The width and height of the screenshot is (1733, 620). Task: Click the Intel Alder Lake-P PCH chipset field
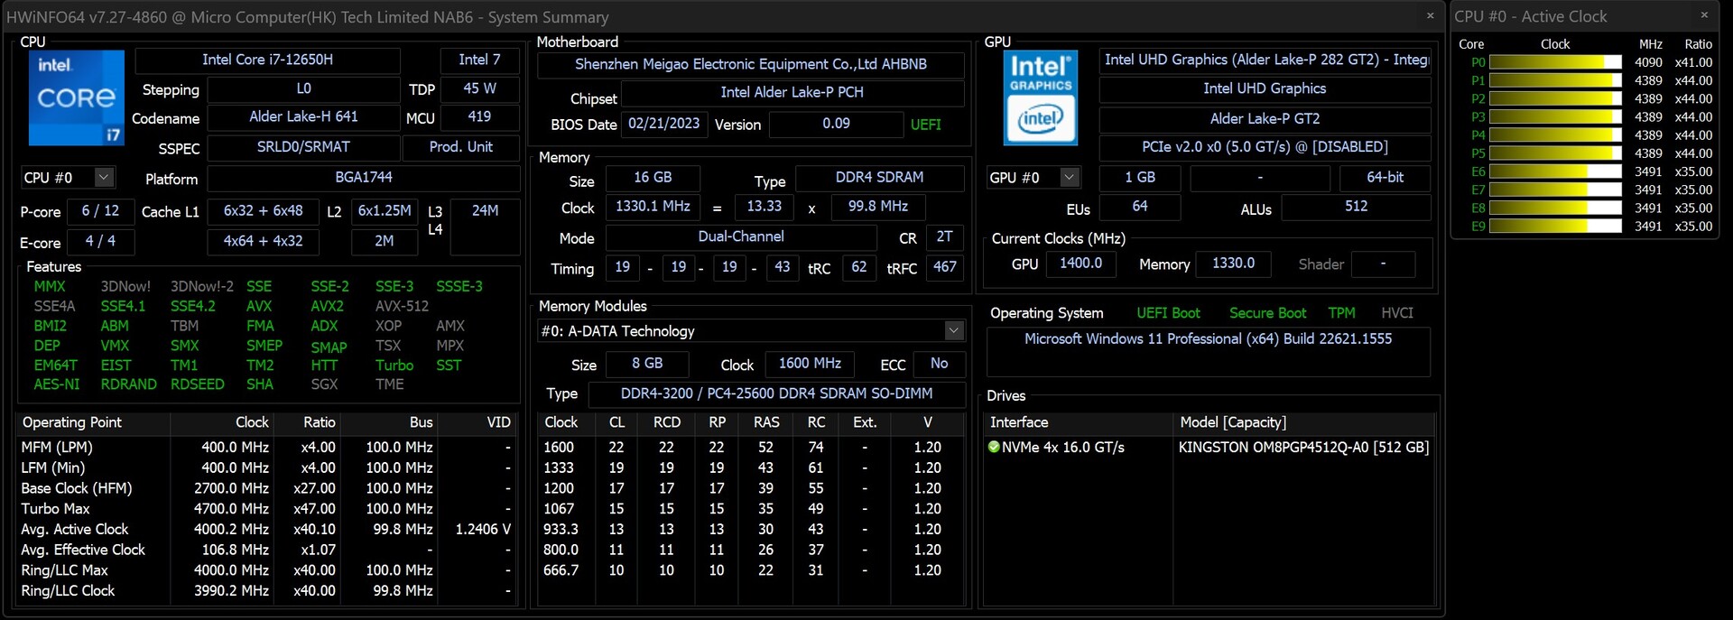pos(792,93)
